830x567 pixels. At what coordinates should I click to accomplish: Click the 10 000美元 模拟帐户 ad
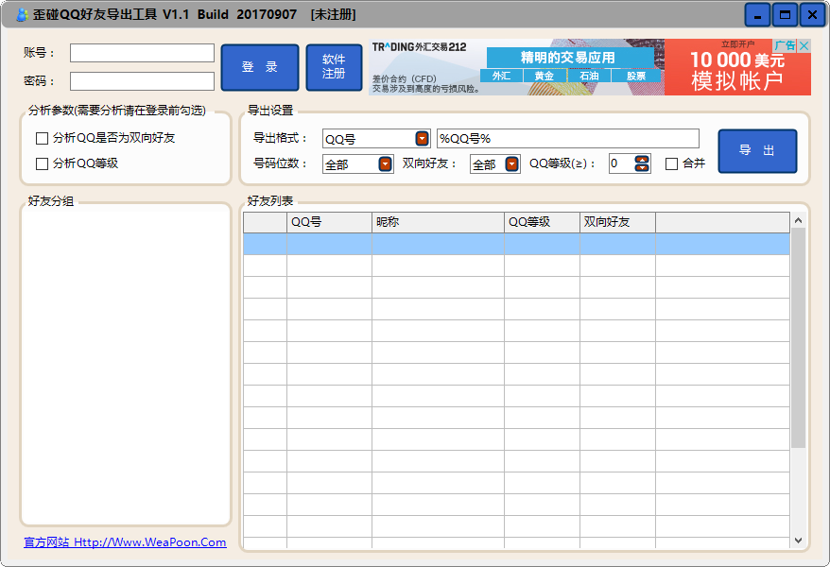click(737, 67)
